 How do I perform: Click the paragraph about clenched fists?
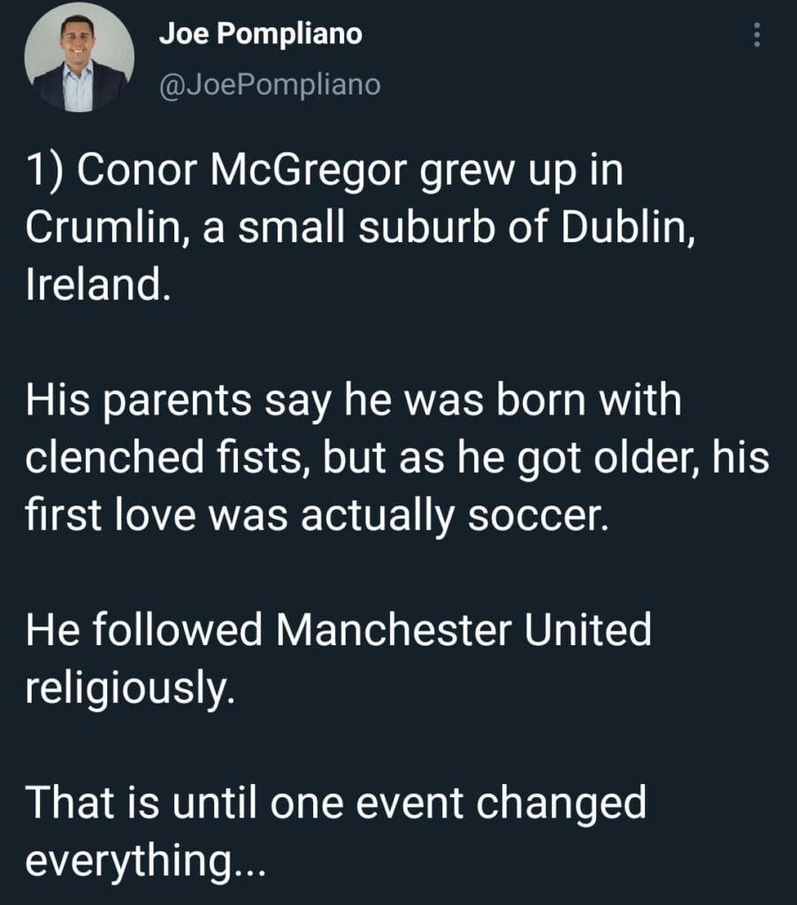tap(397, 457)
